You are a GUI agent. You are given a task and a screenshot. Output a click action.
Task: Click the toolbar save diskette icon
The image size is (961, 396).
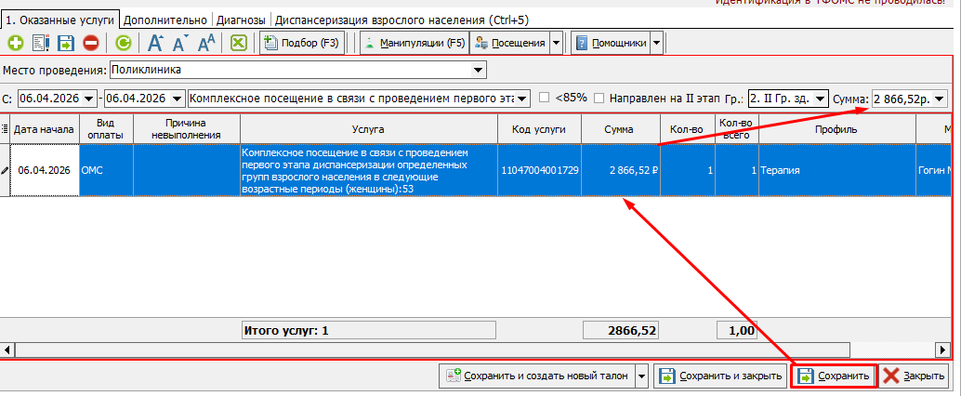pos(66,43)
